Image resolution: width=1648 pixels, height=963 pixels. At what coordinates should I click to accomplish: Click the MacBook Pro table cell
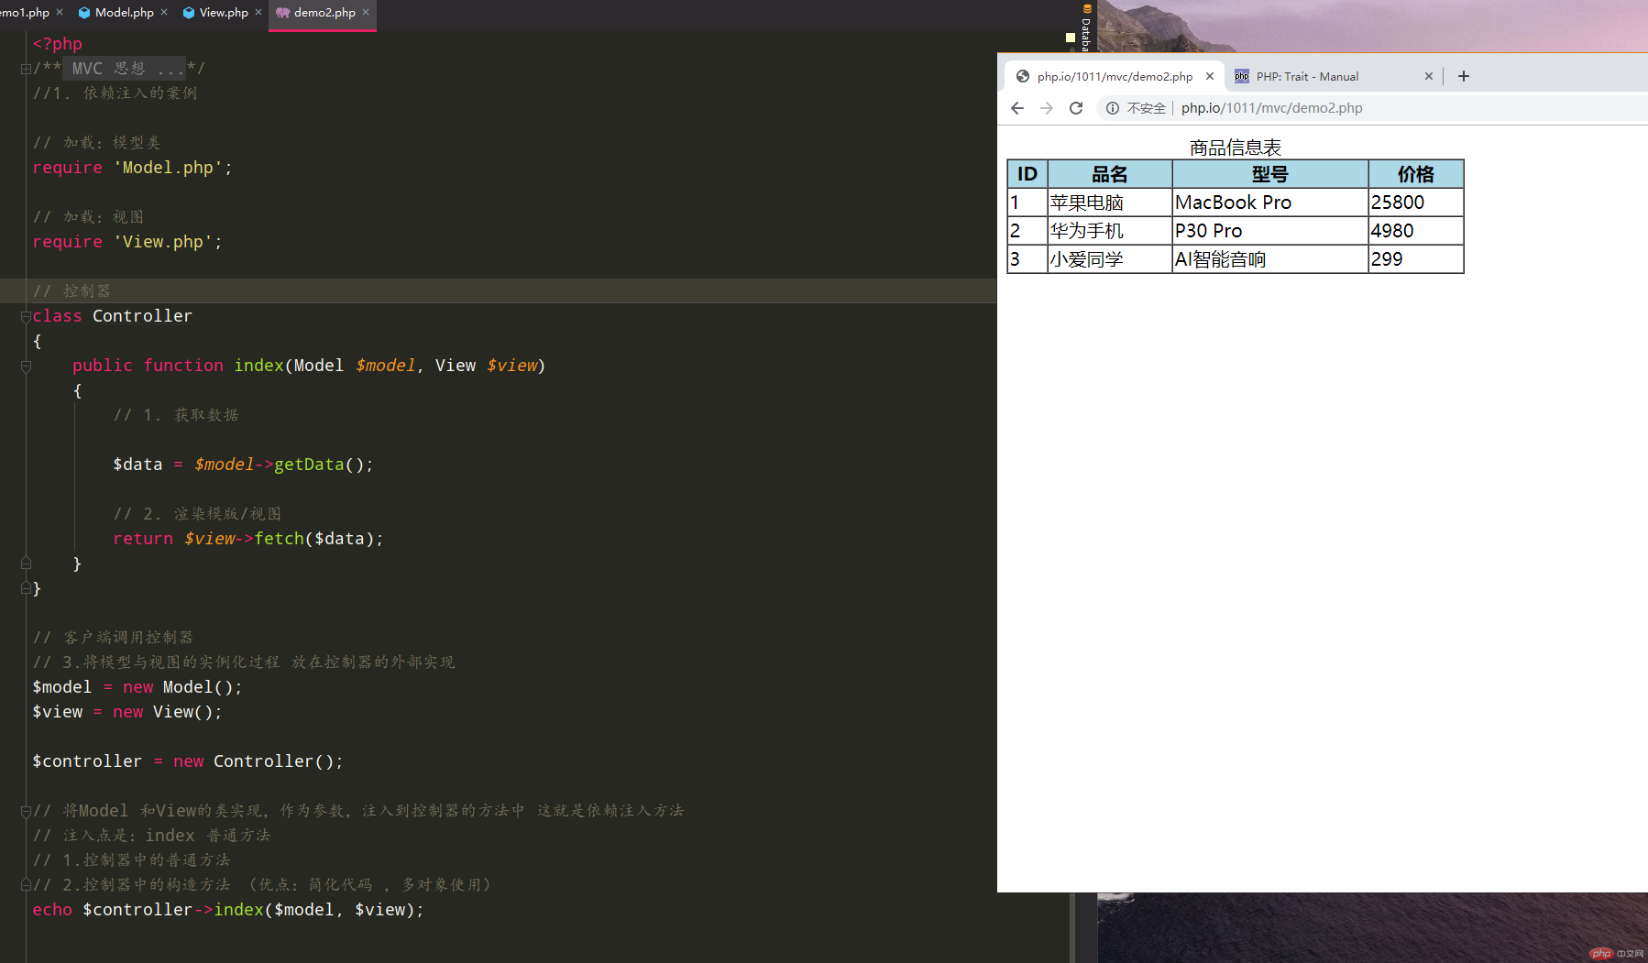(x=1270, y=202)
